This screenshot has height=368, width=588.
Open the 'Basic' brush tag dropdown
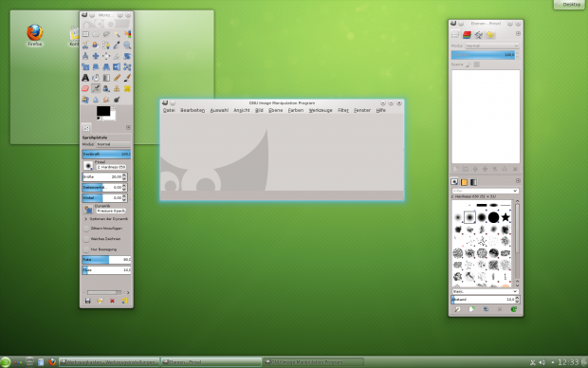(x=485, y=291)
